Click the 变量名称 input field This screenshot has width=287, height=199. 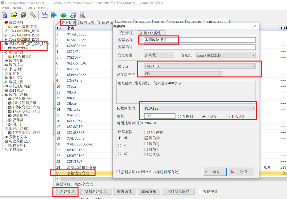click(x=200, y=40)
